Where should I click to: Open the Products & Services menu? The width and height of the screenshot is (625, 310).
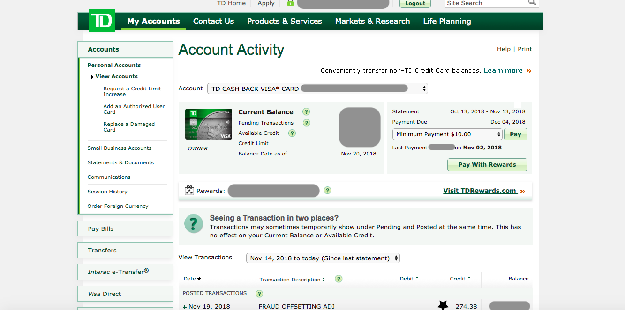click(x=285, y=21)
